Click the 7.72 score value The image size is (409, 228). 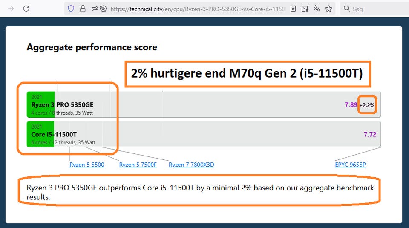coord(370,134)
